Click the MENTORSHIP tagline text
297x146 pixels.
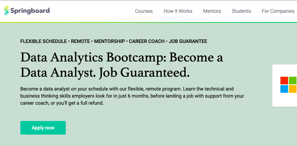110,41
